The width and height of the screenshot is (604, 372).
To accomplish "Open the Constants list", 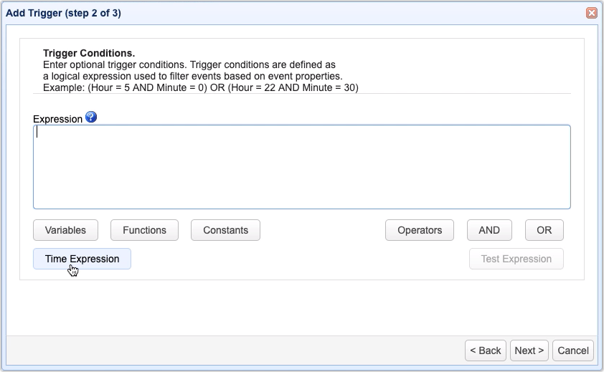I will pyautogui.click(x=225, y=230).
